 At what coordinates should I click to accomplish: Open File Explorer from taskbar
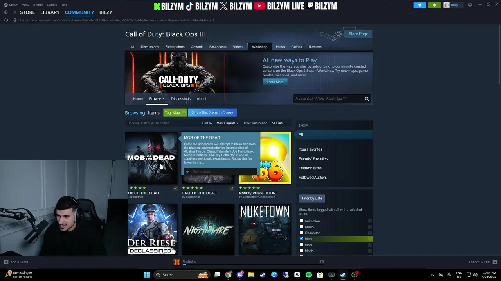click(x=251, y=275)
